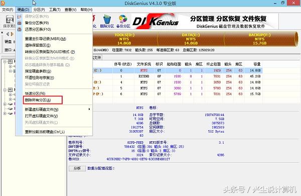Select the TOOLS(D:) partition bar
The width and height of the screenshot is (301, 196).
pyautogui.click(x=124, y=39)
